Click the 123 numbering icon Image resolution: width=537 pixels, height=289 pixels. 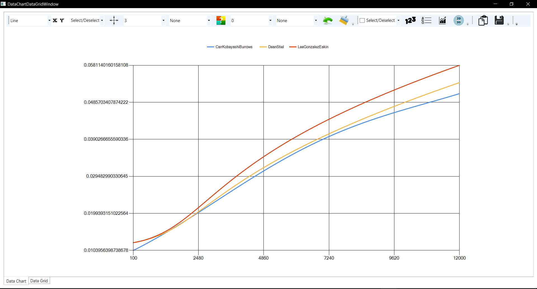pyautogui.click(x=410, y=20)
